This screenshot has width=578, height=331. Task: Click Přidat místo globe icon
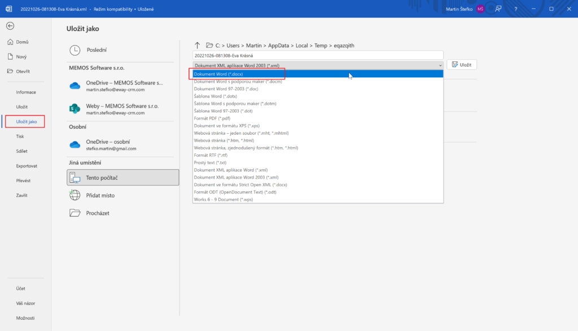(x=75, y=195)
